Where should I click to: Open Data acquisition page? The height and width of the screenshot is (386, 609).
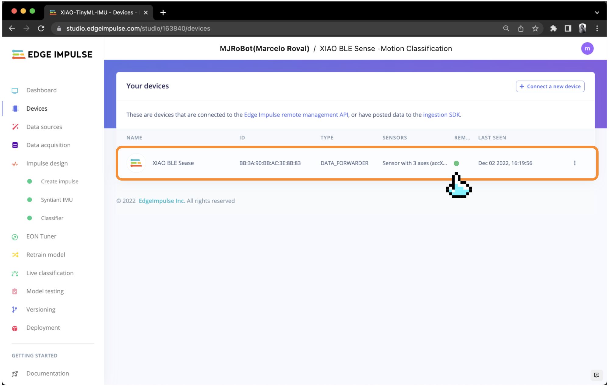48,145
